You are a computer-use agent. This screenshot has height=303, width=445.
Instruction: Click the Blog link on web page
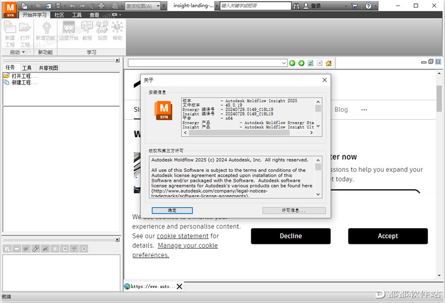point(341,109)
